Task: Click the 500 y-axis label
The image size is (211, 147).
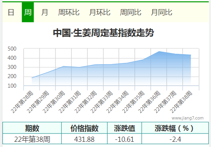Action: click(x=12, y=49)
